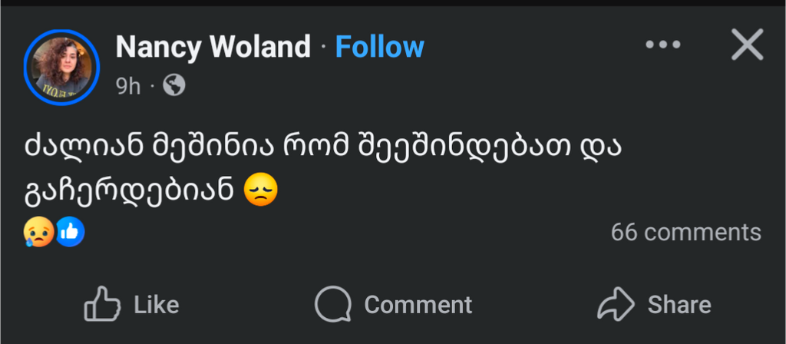
Task: Click the Nancy Woland profile name
Action: coord(213,48)
